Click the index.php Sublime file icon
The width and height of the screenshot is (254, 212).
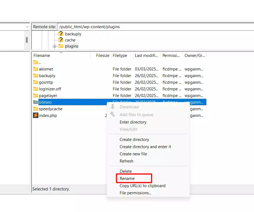click(36, 116)
